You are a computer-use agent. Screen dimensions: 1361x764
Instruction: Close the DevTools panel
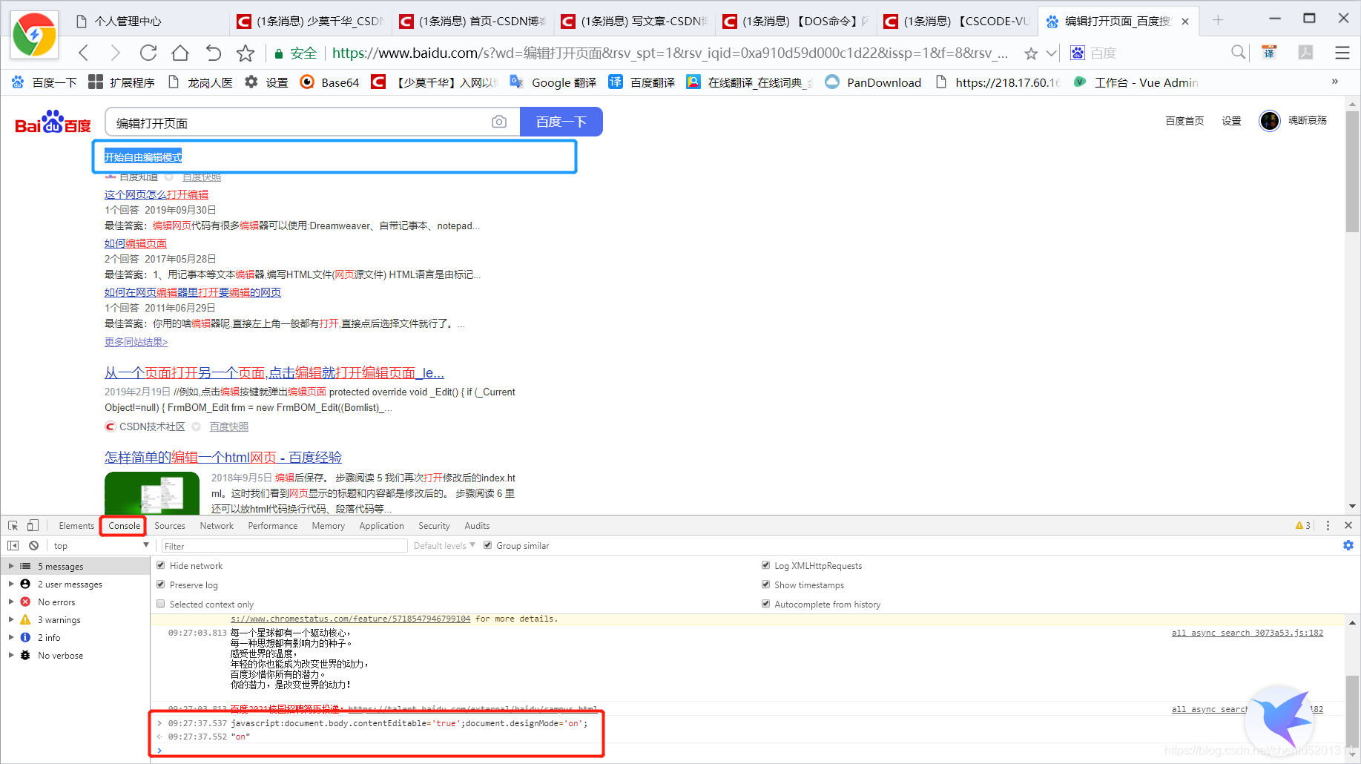coord(1348,525)
